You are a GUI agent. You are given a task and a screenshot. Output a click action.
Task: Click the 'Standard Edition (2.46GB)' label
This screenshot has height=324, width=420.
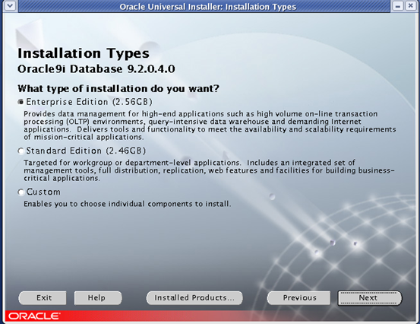pos(86,151)
